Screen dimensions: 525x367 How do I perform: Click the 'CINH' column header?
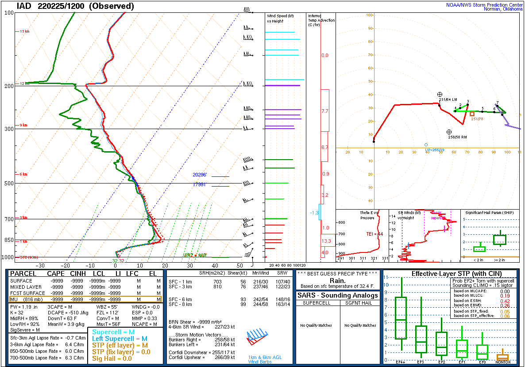click(x=78, y=274)
